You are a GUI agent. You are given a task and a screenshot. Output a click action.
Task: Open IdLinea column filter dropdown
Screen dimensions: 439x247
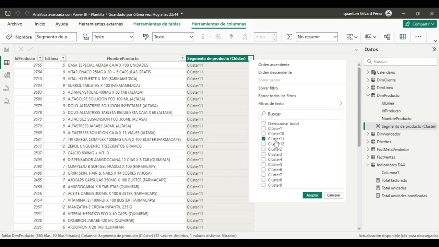tap(63, 58)
